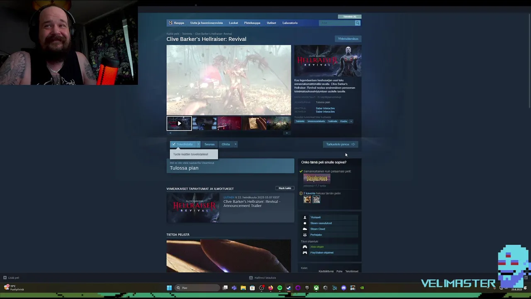Play the selected trailer thumbnail
Screen dimensions: 531x299
click(x=179, y=123)
